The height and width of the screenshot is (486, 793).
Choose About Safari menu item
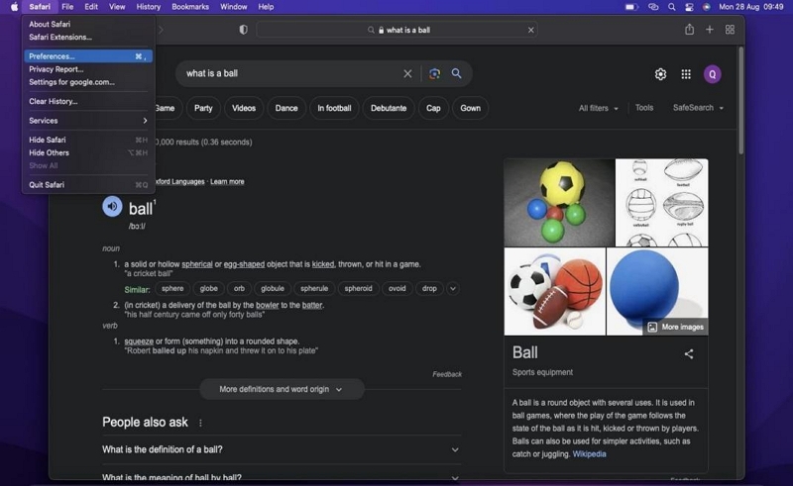[88, 24]
